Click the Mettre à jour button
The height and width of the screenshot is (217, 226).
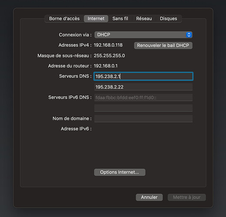(186, 197)
